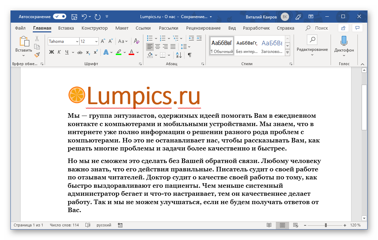
Task: Open ribbon display options icon
Action: click(x=311, y=17)
